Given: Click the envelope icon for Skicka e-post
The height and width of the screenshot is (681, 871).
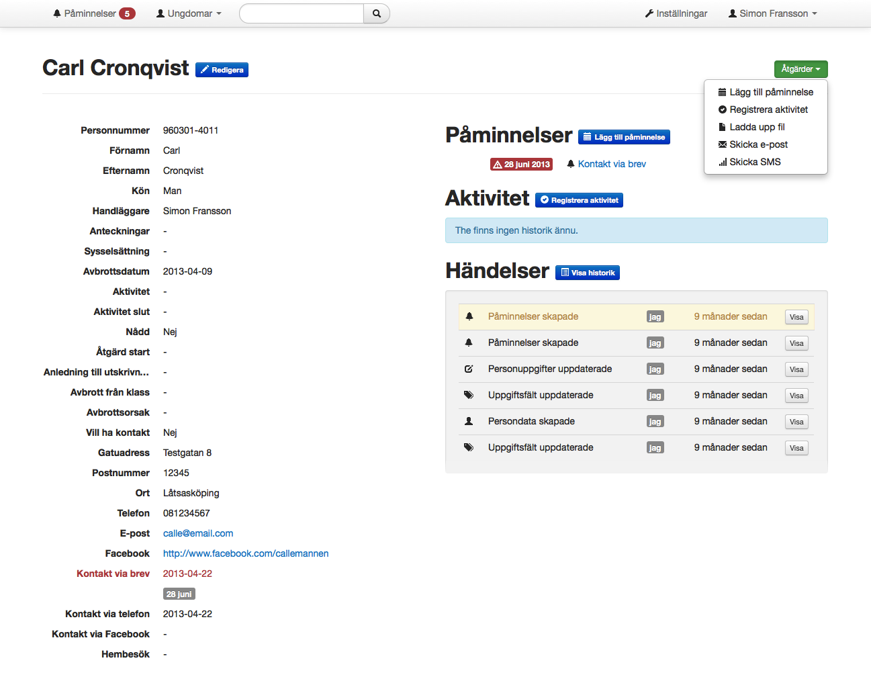Looking at the screenshot, I should (723, 144).
